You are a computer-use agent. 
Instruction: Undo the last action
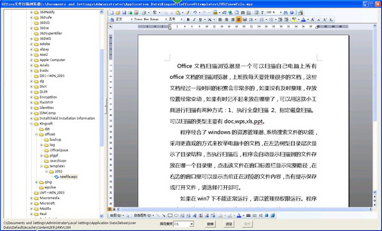click(195, 13)
